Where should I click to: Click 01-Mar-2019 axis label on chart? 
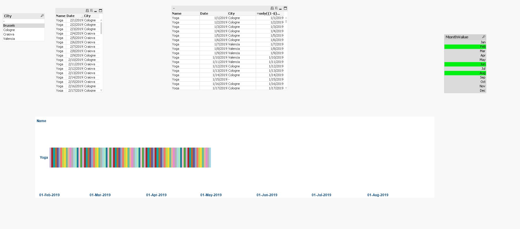click(100, 195)
